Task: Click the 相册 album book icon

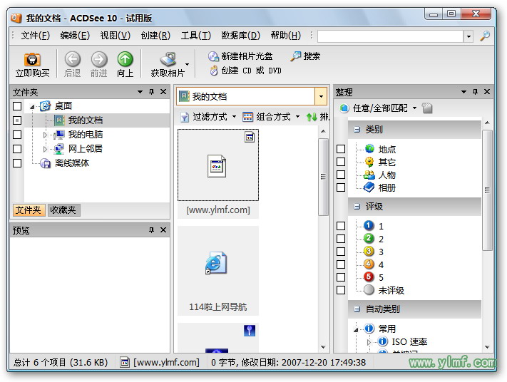Action: pyautogui.click(x=369, y=187)
